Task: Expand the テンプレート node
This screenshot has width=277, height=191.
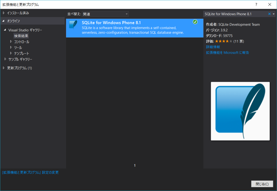Action: [x=11, y=53]
